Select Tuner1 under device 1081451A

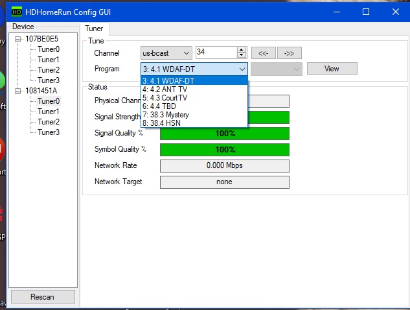(x=49, y=112)
